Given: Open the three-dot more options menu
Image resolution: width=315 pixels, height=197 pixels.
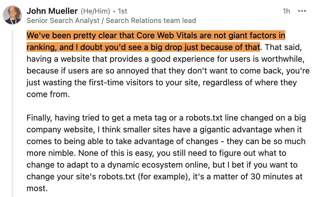Looking at the screenshot, I should (302, 11).
